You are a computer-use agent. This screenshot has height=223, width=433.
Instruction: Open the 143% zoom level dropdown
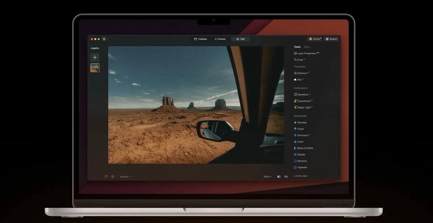(x=268, y=177)
